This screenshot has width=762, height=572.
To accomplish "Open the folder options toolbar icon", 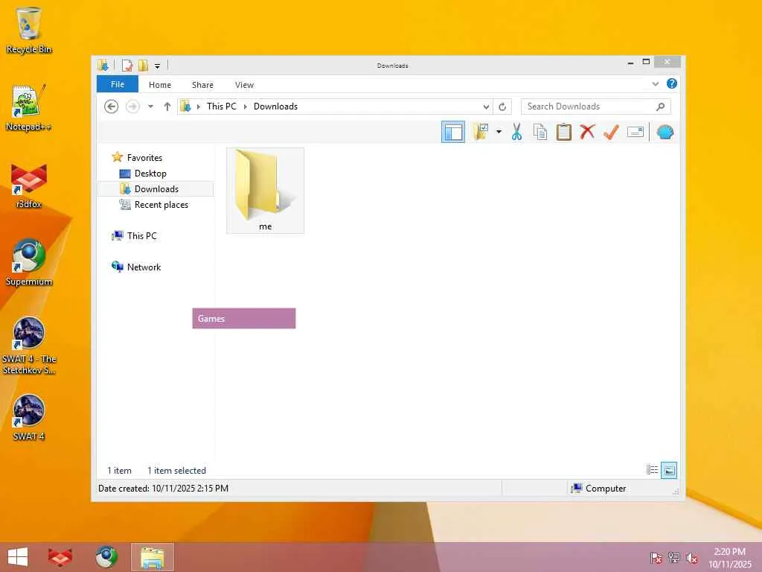I will pyautogui.click(x=481, y=132).
